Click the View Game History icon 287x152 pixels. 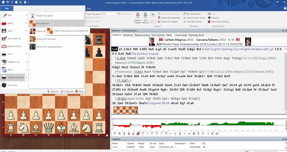point(209,22)
